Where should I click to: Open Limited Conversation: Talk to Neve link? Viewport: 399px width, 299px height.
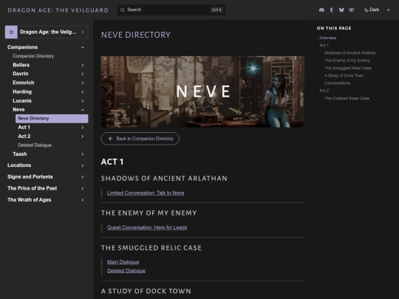pos(146,193)
